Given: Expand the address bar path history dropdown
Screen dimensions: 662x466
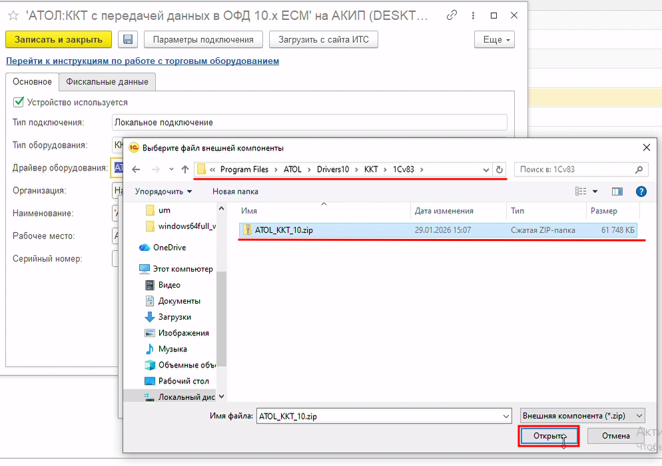Looking at the screenshot, I should (486, 170).
